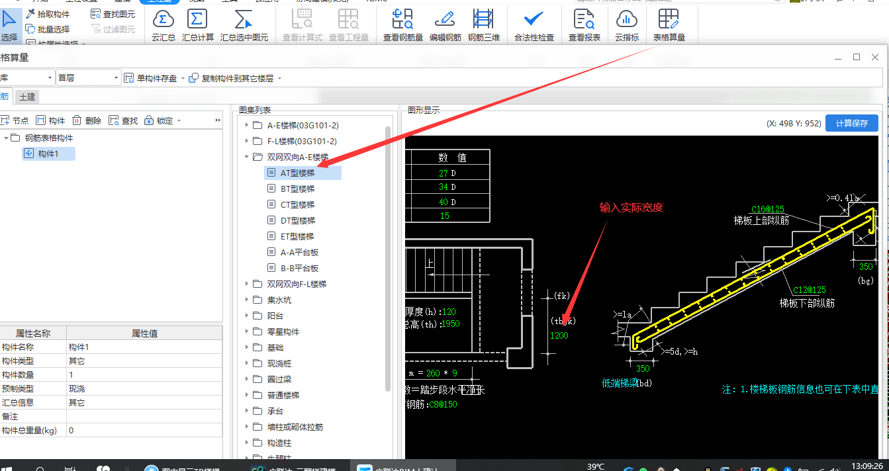Screen dimensions: 889x471
Task: Select the CT型楼梯 item
Action: (x=297, y=204)
